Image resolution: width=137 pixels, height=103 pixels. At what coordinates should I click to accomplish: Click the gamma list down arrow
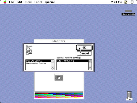point(52,68)
